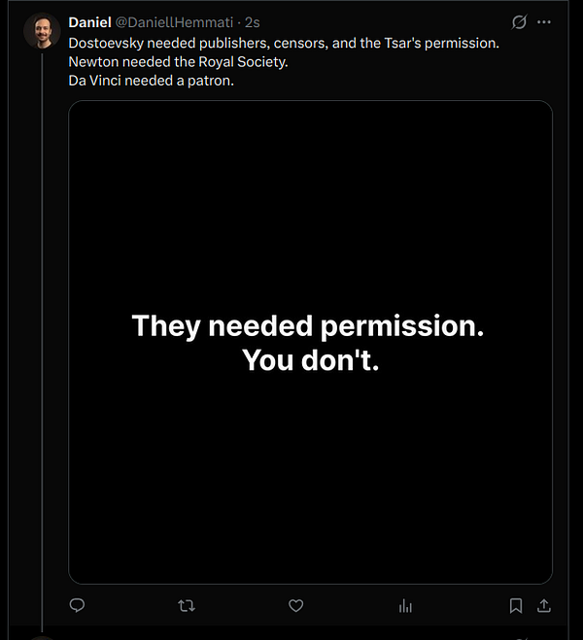Image resolution: width=583 pixels, height=640 pixels.
Task: Click the line starting with Dostoevsky
Action: click(x=283, y=44)
